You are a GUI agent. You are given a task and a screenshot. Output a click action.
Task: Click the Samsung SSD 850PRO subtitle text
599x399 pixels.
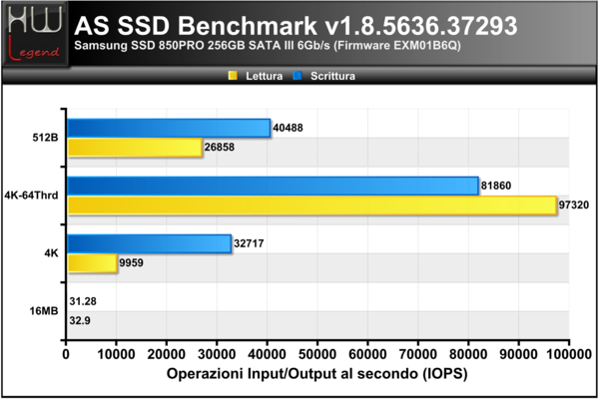[x=268, y=46]
